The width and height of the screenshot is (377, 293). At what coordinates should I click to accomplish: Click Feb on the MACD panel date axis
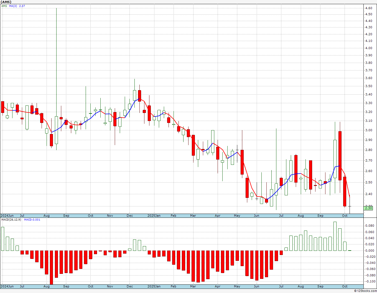[x=173, y=286]
